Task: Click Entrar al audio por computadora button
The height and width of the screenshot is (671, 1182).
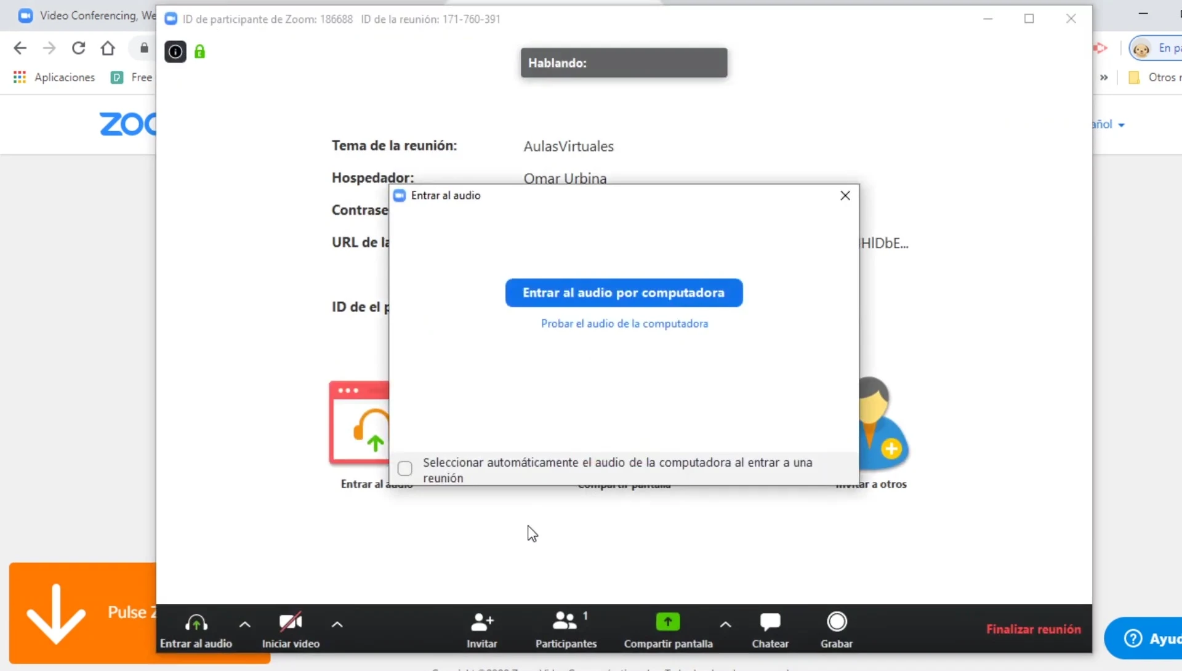Action: coord(624,293)
